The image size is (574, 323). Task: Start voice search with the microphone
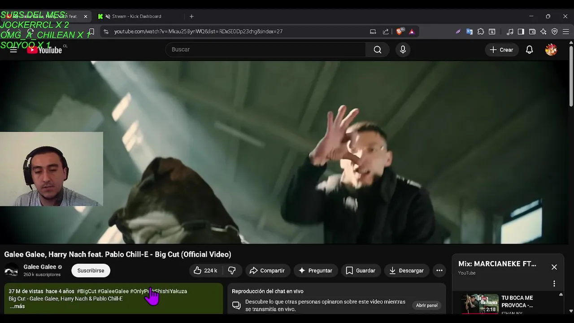click(x=403, y=49)
